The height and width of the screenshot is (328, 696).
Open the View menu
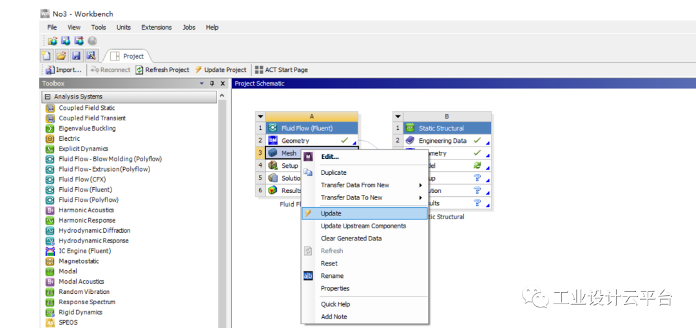tap(74, 27)
